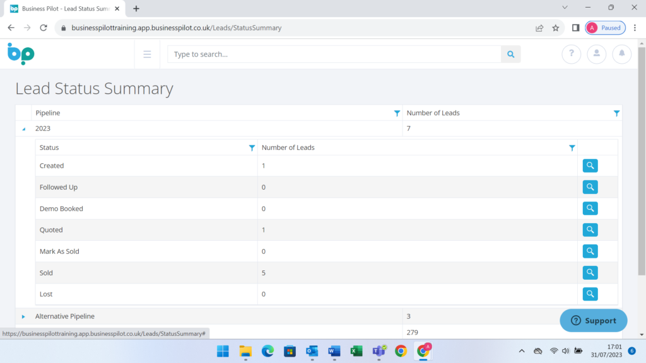This screenshot has width=646, height=363.
Task: Click the Support button
Action: click(x=593, y=320)
